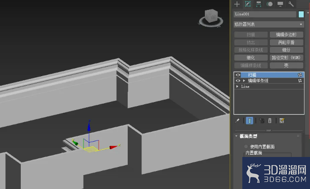310x189 pixels.
Task: Open the Motion panel tab
Action: pos(269,4)
